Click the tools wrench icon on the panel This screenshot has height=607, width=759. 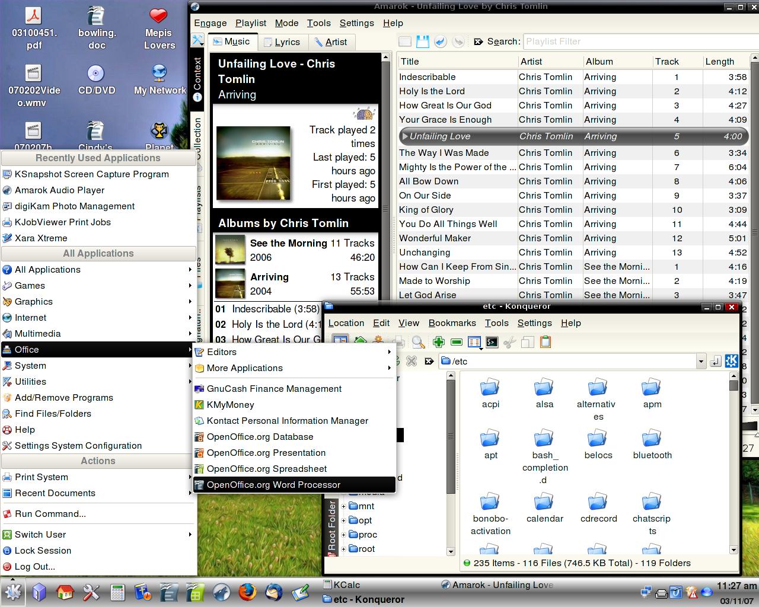tap(91, 592)
